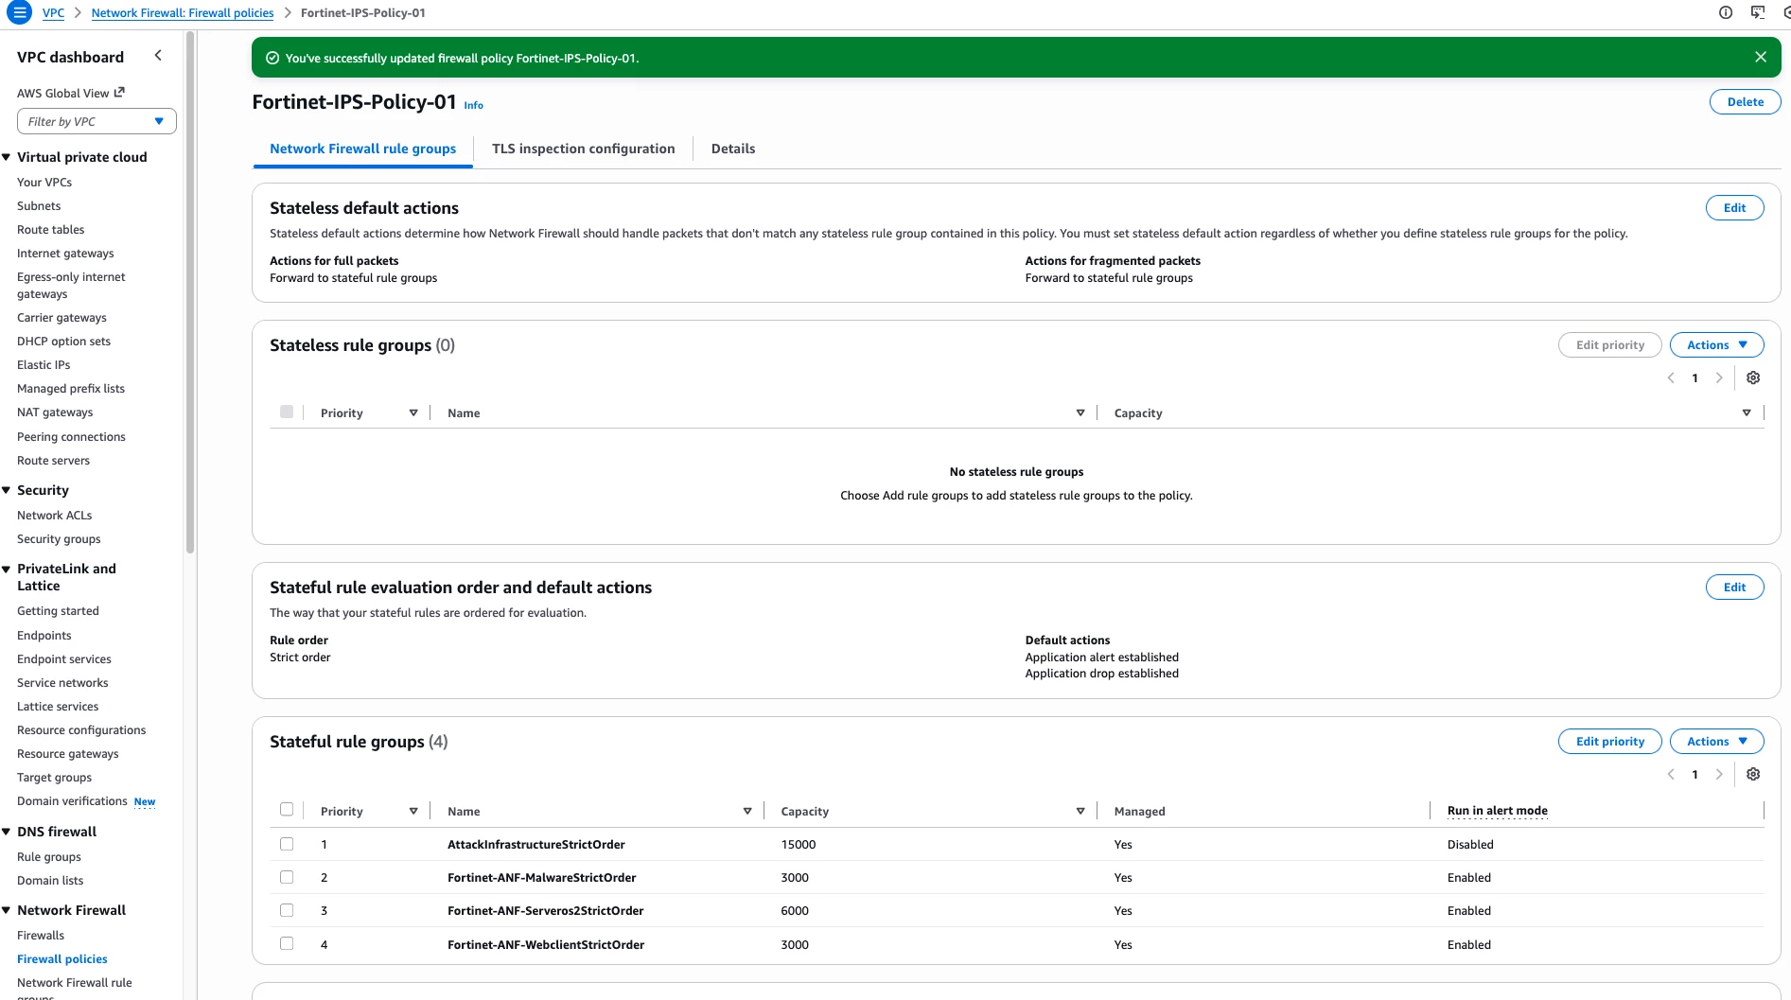Dismiss the green success notification banner
Image resolution: width=1791 pixels, height=1000 pixels.
click(1761, 58)
